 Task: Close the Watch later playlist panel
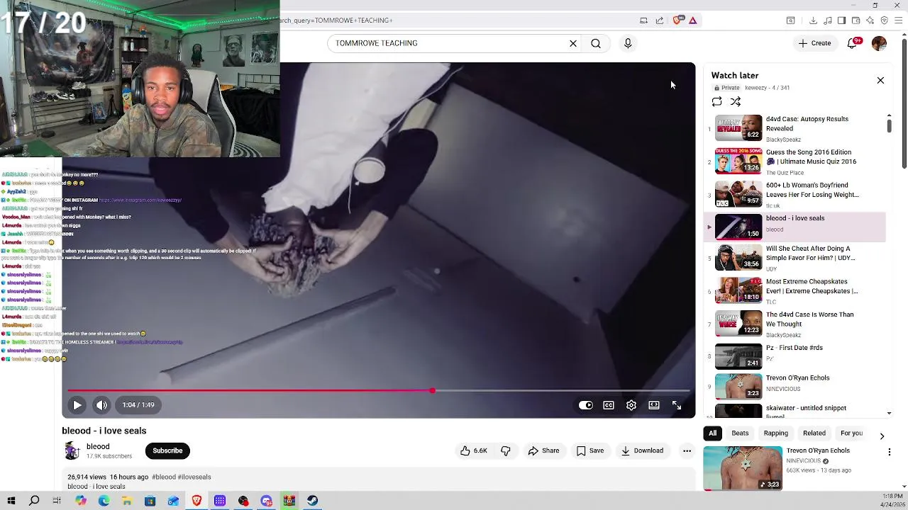click(880, 80)
